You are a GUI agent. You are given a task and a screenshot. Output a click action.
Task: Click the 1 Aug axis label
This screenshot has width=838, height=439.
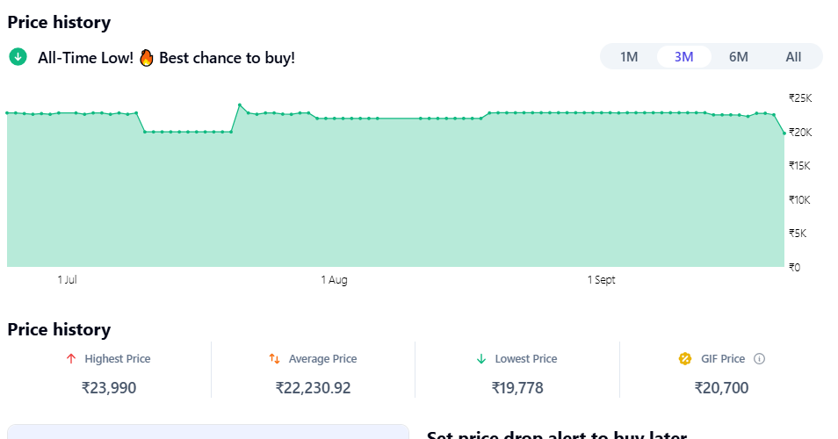[334, 280]
